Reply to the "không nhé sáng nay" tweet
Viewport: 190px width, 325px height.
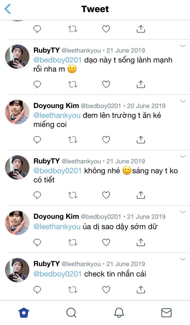pyautogui.click(x=37, y=195)
